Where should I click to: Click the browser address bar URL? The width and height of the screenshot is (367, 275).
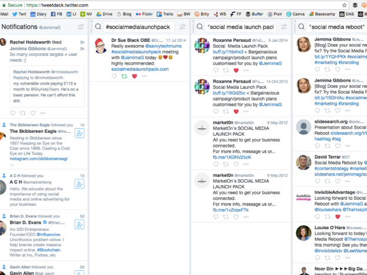58,5
